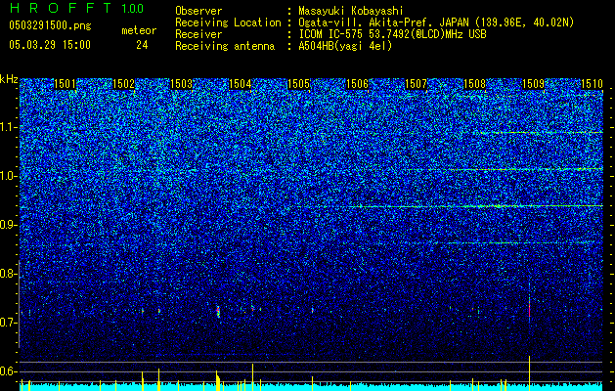Click the 'Receiving Location' label
Image resolution: width=615 pixels, height=391 pixels.
[x=228, y=22]
